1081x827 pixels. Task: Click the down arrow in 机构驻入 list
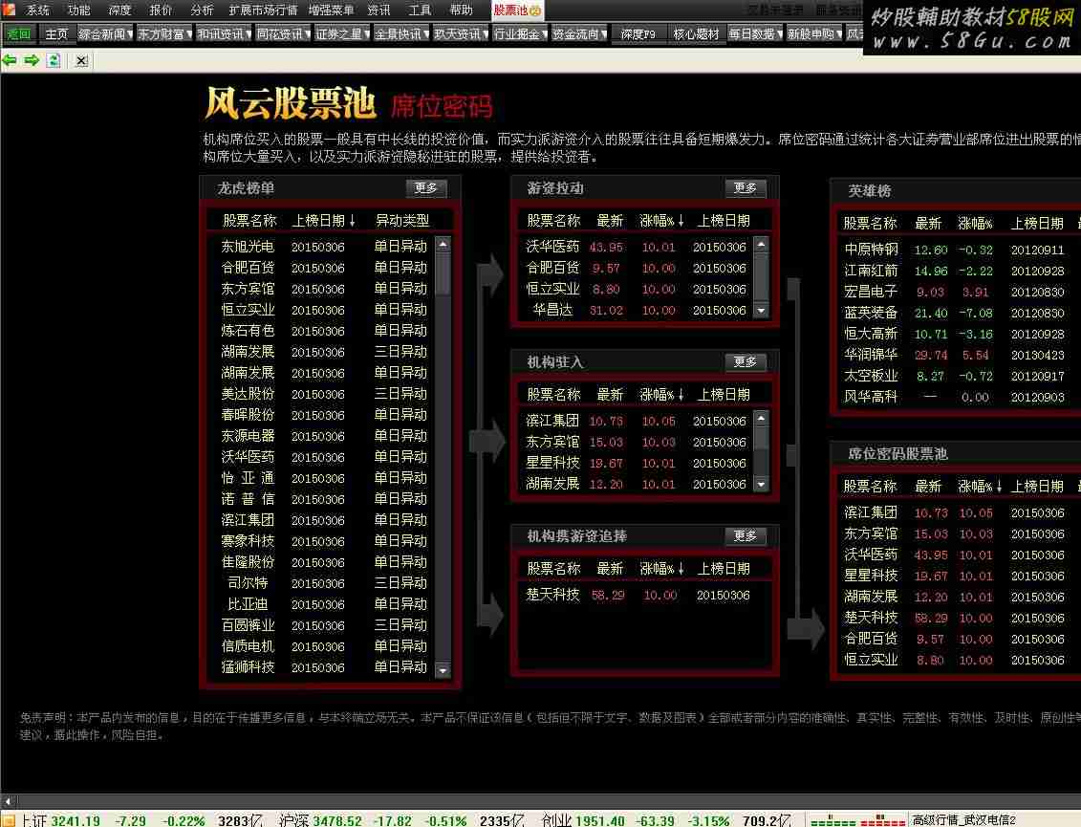click(x=761, y=484)
